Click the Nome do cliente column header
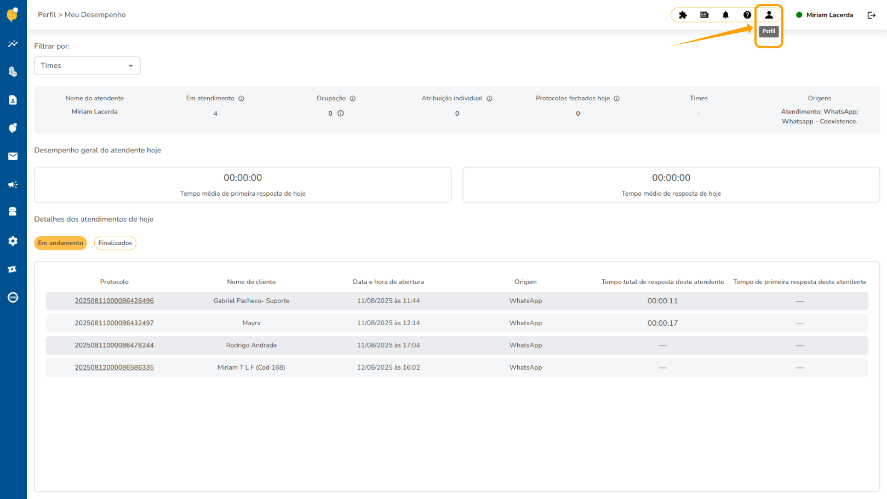This screenshot has height=499, width=887. (x=251, y=282)
